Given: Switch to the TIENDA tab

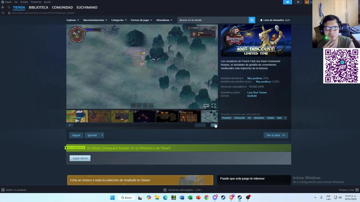Looking at the screenshot, I should 19,7.
